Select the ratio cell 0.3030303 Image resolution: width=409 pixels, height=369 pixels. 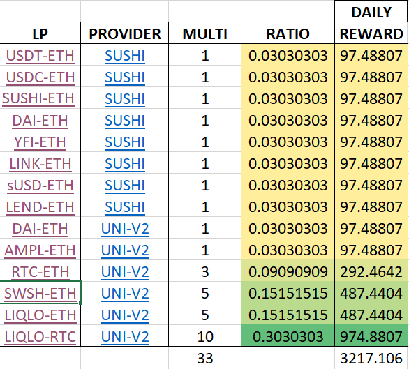(x=288, y=336)
